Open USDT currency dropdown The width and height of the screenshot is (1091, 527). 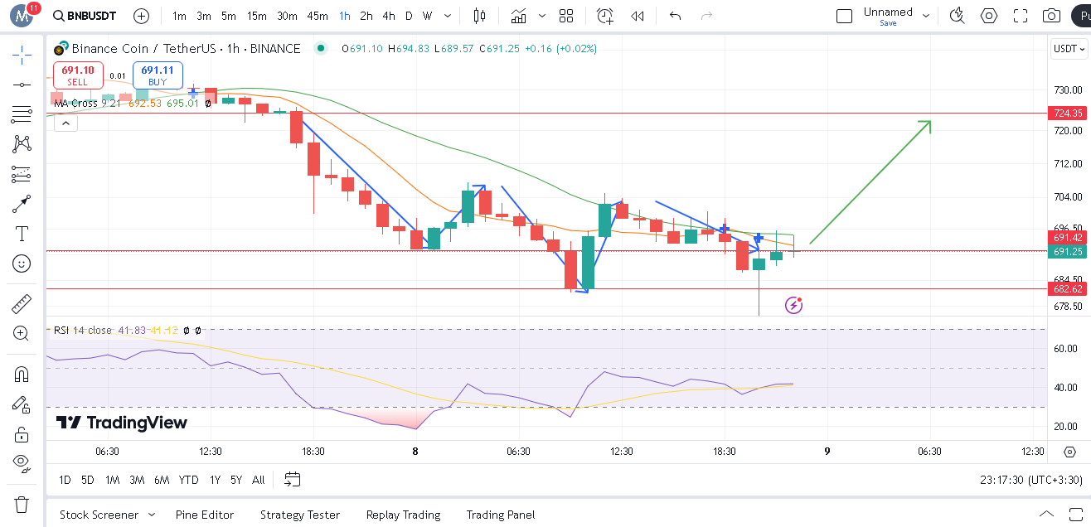pyautogui.click(x=1069, y=49)
